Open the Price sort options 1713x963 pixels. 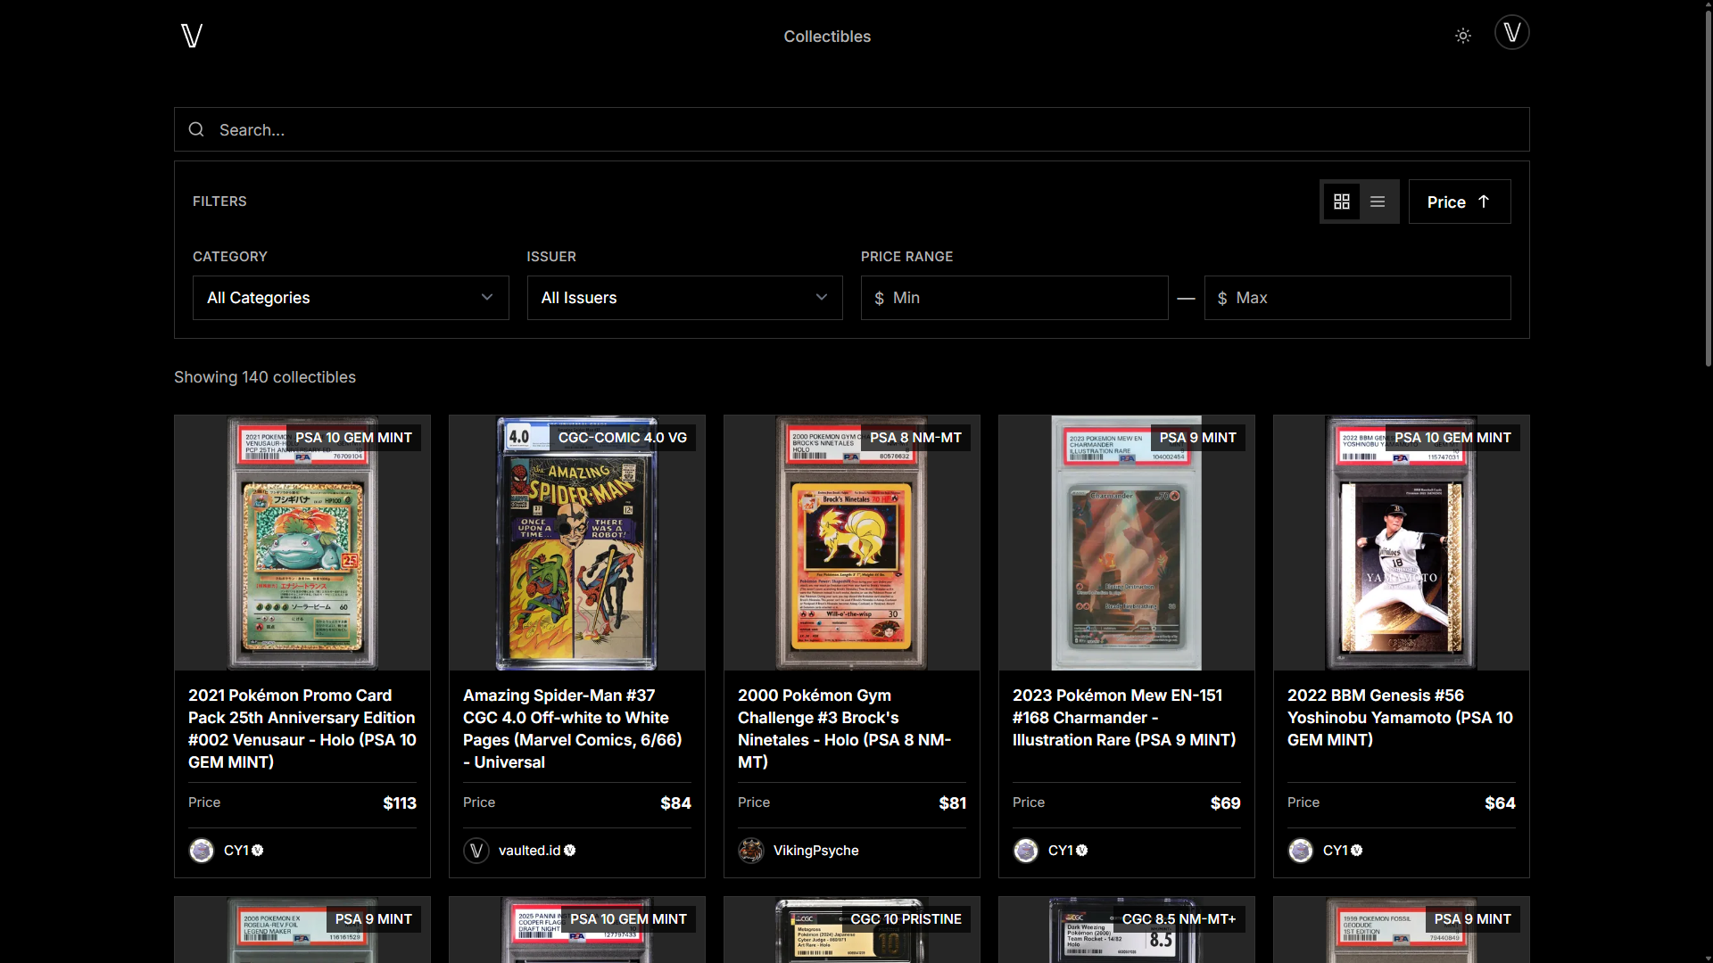[1446, 202]
